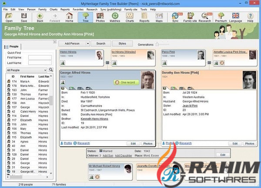Open the Photos toolbar icon

pyautogui.click(x=100, y=17)
